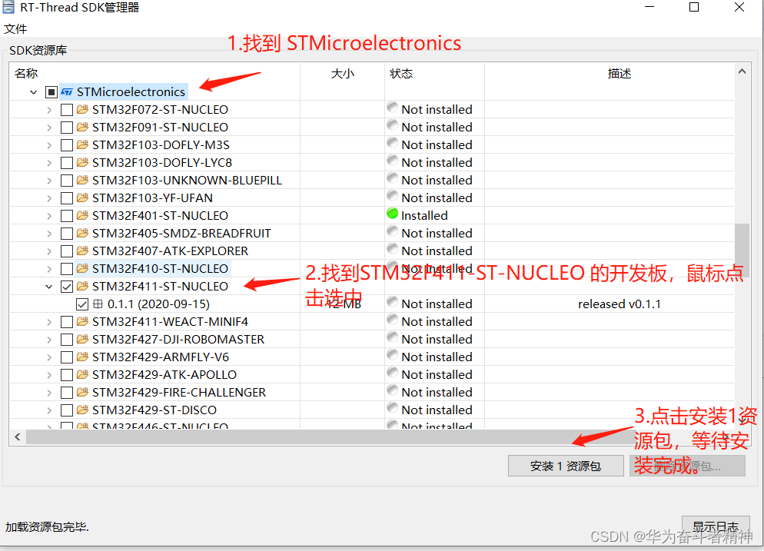Expand the STM32F405-SMDZ-BREADFRUIT node
The height and width of the screenshot is (551, 764).
pos(48,234)
